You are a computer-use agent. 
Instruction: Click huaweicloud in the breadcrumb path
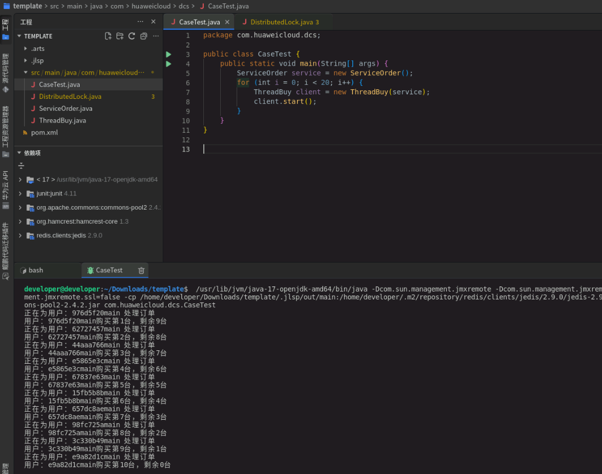click(x=151, y=6)
